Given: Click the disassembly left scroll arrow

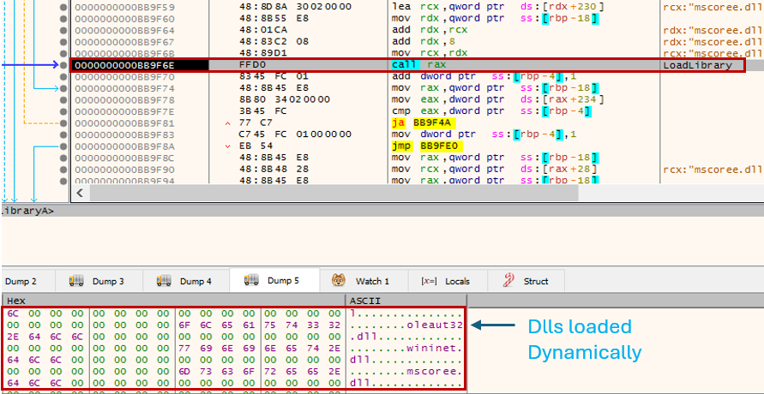Looking at the screenshot, I should 80,193.
